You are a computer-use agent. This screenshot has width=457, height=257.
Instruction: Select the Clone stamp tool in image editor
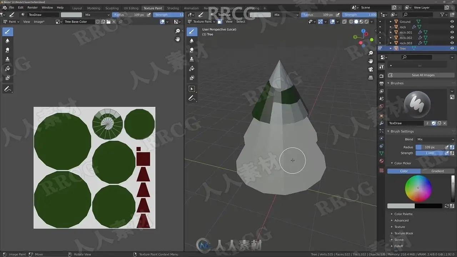click(x=7, y=59)
